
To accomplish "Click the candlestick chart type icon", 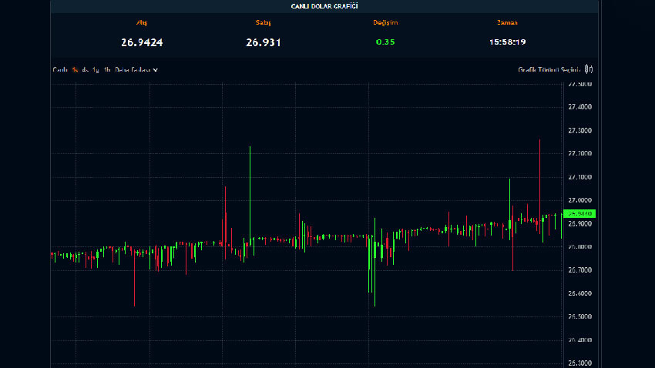I will pos(589,69).
